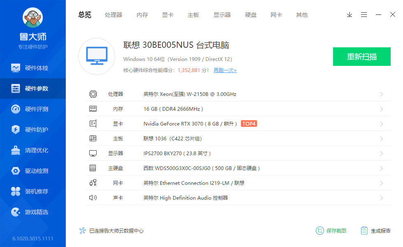This screenshot has height=247, width=403.
Task: Expand the 主硬盘 西数 row chevron
Action: [x=382, y=168]
